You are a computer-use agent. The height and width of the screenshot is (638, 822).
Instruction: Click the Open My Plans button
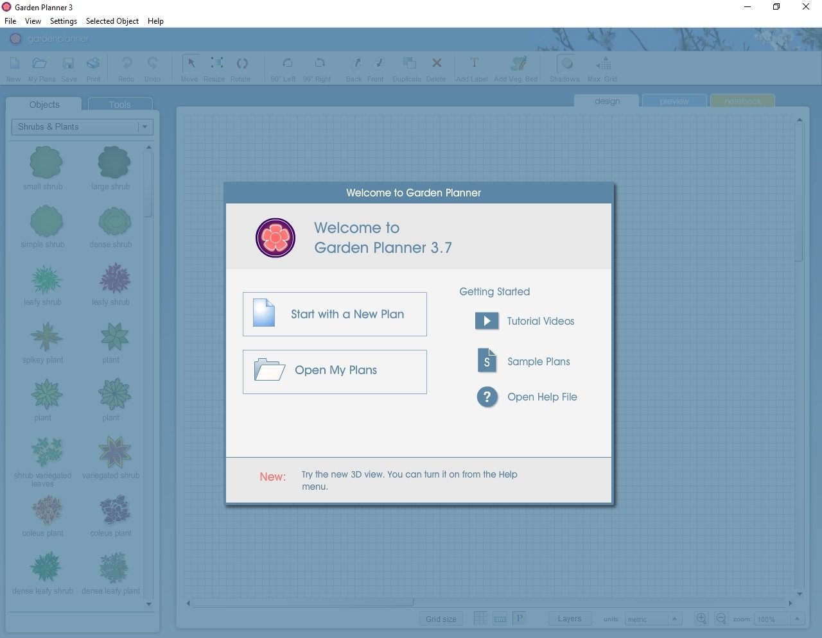coord(335,372)
